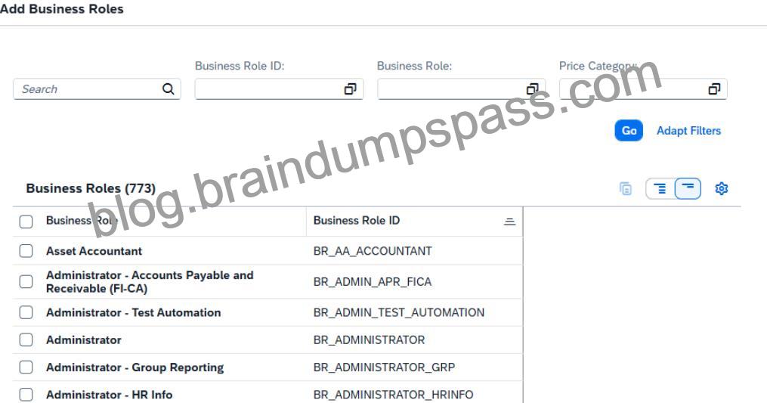Open value help for Price Category filter

click(x=714, y=88)
